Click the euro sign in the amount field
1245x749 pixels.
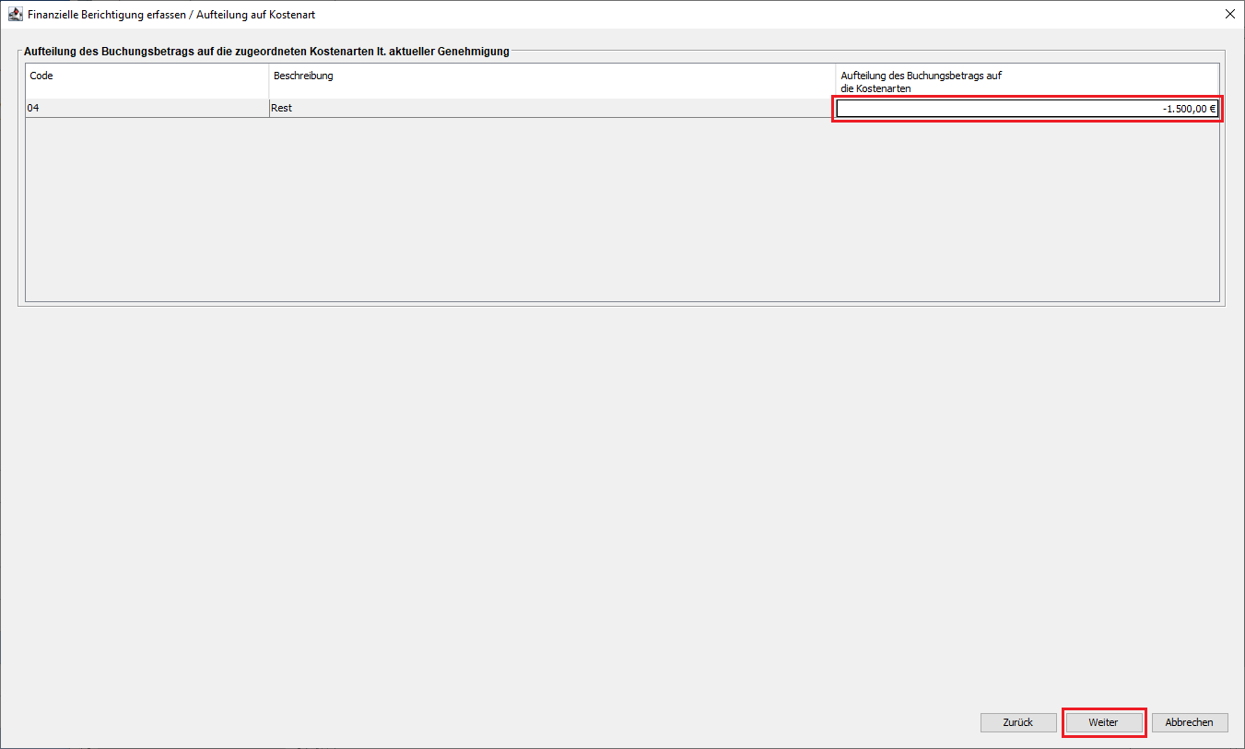[1211, 109]
